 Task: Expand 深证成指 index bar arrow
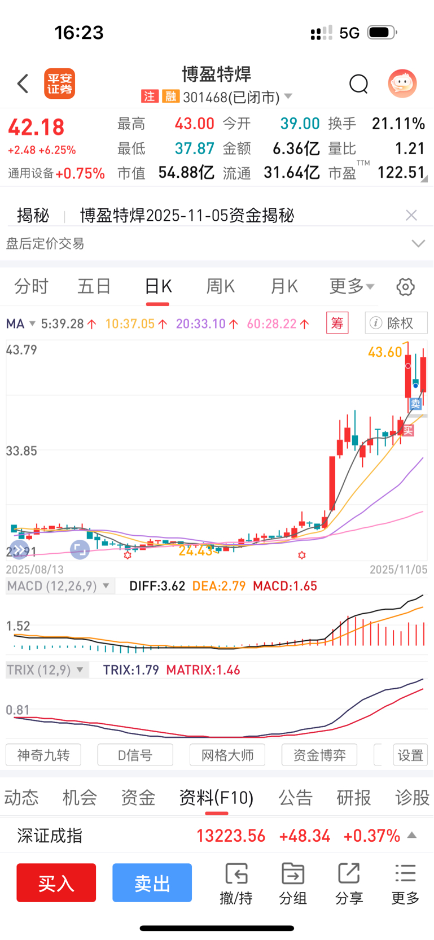(x=412, y=835)
